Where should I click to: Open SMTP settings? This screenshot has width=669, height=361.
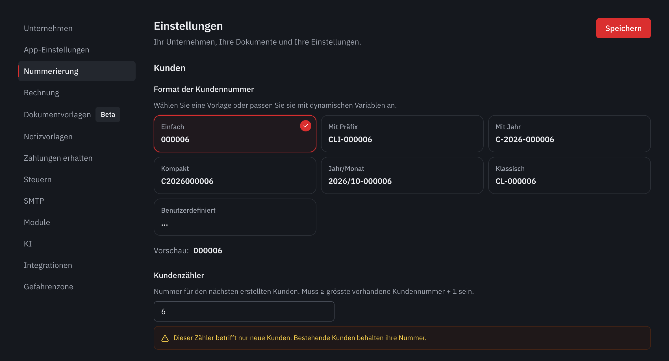[x=77, y=201]
